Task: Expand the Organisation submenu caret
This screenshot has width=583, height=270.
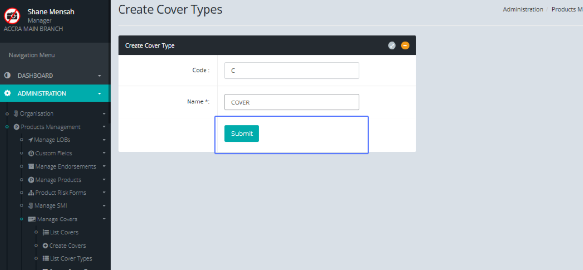Action: pos(104,114)
